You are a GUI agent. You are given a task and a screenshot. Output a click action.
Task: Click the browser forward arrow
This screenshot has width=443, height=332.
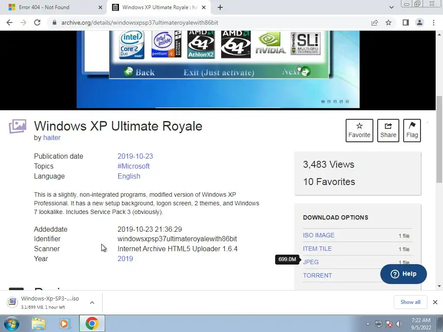(23, 22)
